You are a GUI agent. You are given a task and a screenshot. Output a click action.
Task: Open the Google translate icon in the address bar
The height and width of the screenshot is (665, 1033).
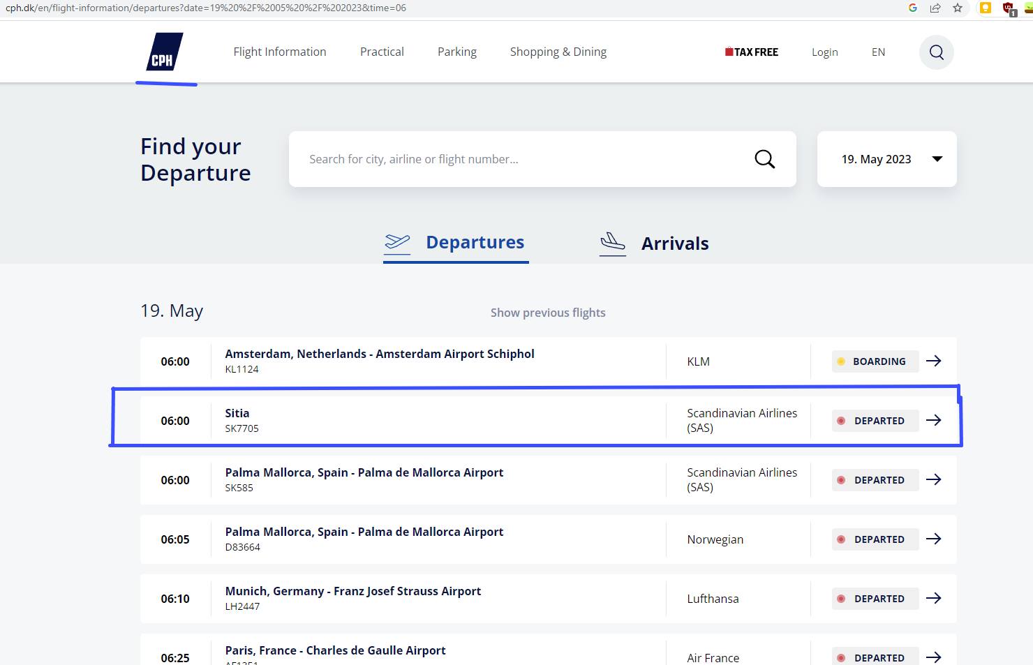point(912,8)
